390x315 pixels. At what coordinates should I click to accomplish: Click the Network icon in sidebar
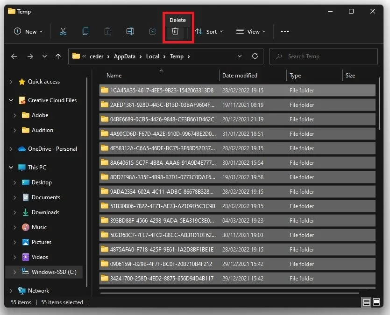[x=22, y=290]
